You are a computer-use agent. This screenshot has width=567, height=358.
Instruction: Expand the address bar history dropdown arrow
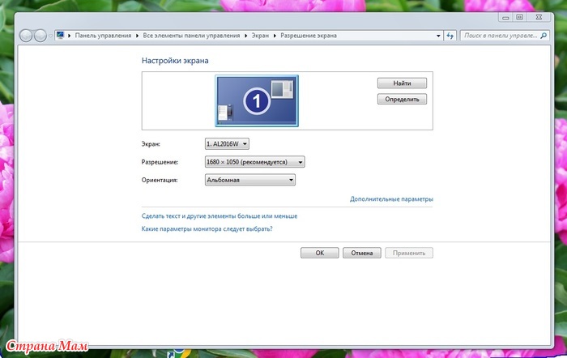coord(440,36)
